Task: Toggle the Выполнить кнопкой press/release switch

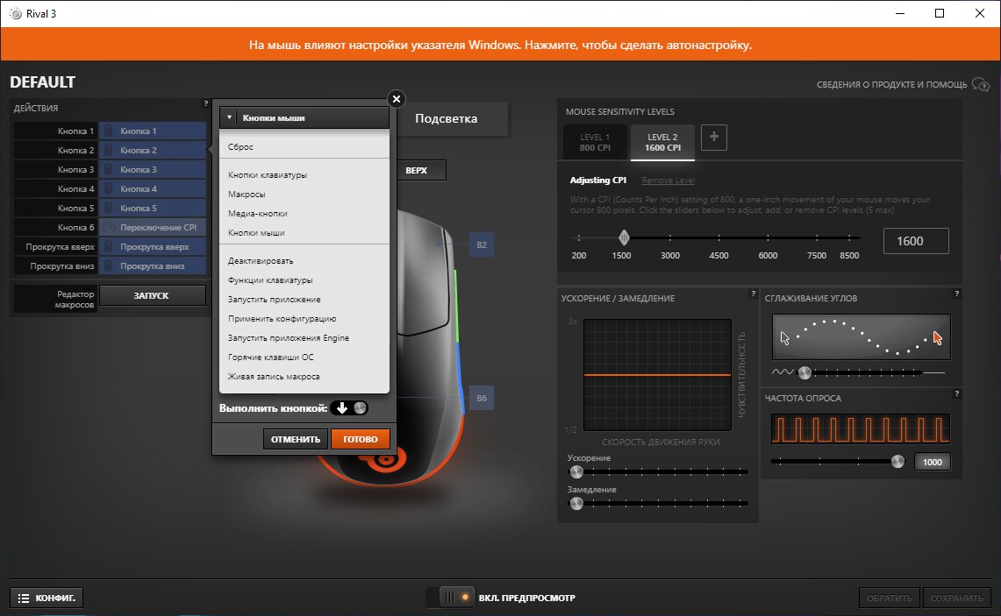Action: [349, 408]
